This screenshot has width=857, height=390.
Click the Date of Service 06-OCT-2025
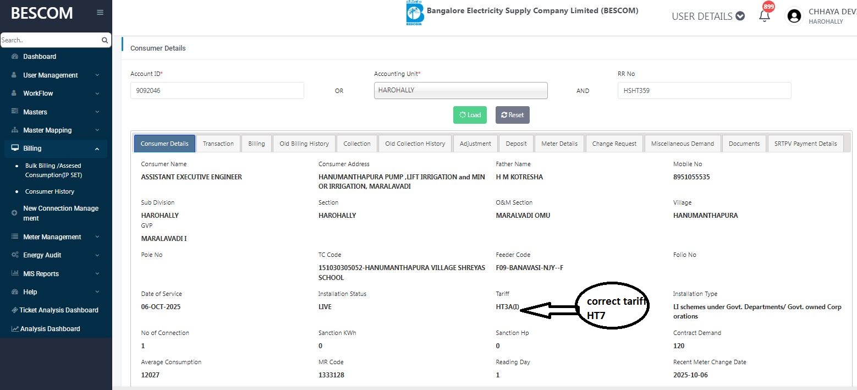tap(161, 307)
